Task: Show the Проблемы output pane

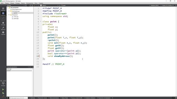Action: click(32, 98)
